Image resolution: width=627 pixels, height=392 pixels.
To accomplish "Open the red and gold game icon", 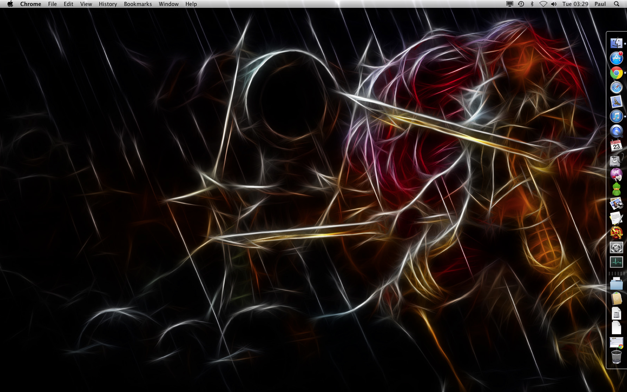I will (x=616, y=233).
